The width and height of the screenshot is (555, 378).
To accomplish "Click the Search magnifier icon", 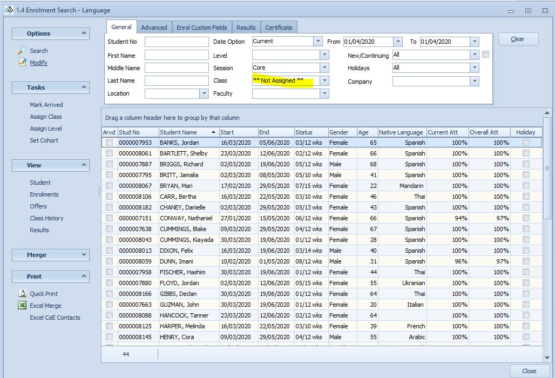I will coord(22,50).
